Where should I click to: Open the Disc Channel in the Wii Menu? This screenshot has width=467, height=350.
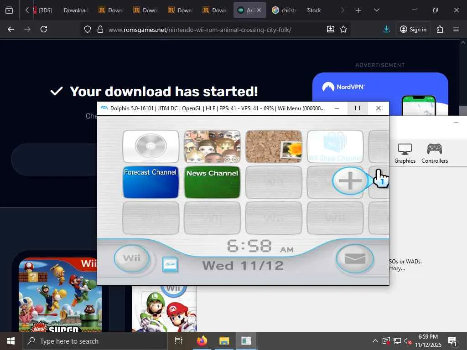[x=150, y=146]
